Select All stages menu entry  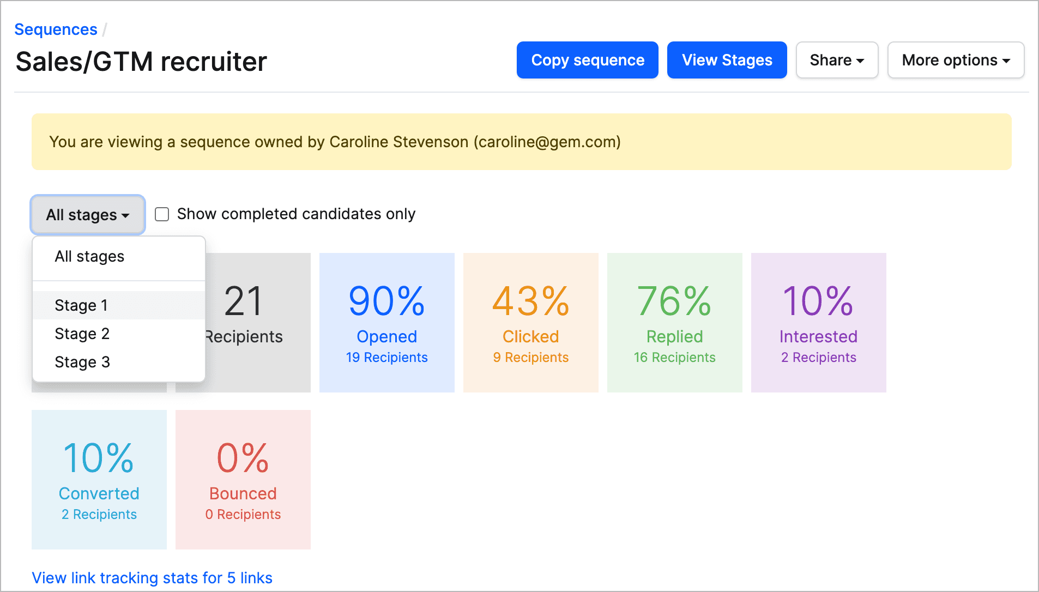click(90, 256)
